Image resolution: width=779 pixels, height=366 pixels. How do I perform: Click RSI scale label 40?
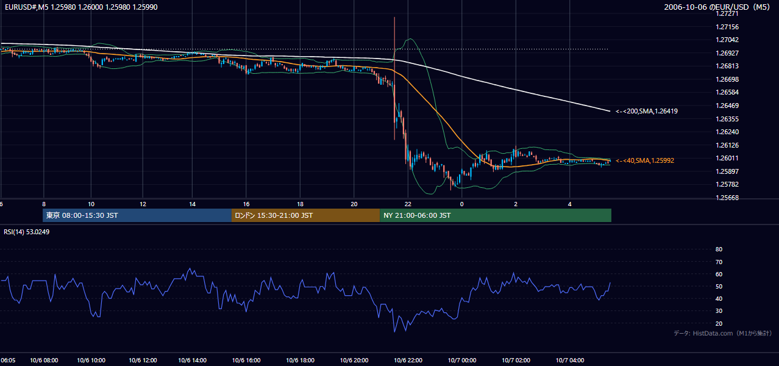point(719,298)
